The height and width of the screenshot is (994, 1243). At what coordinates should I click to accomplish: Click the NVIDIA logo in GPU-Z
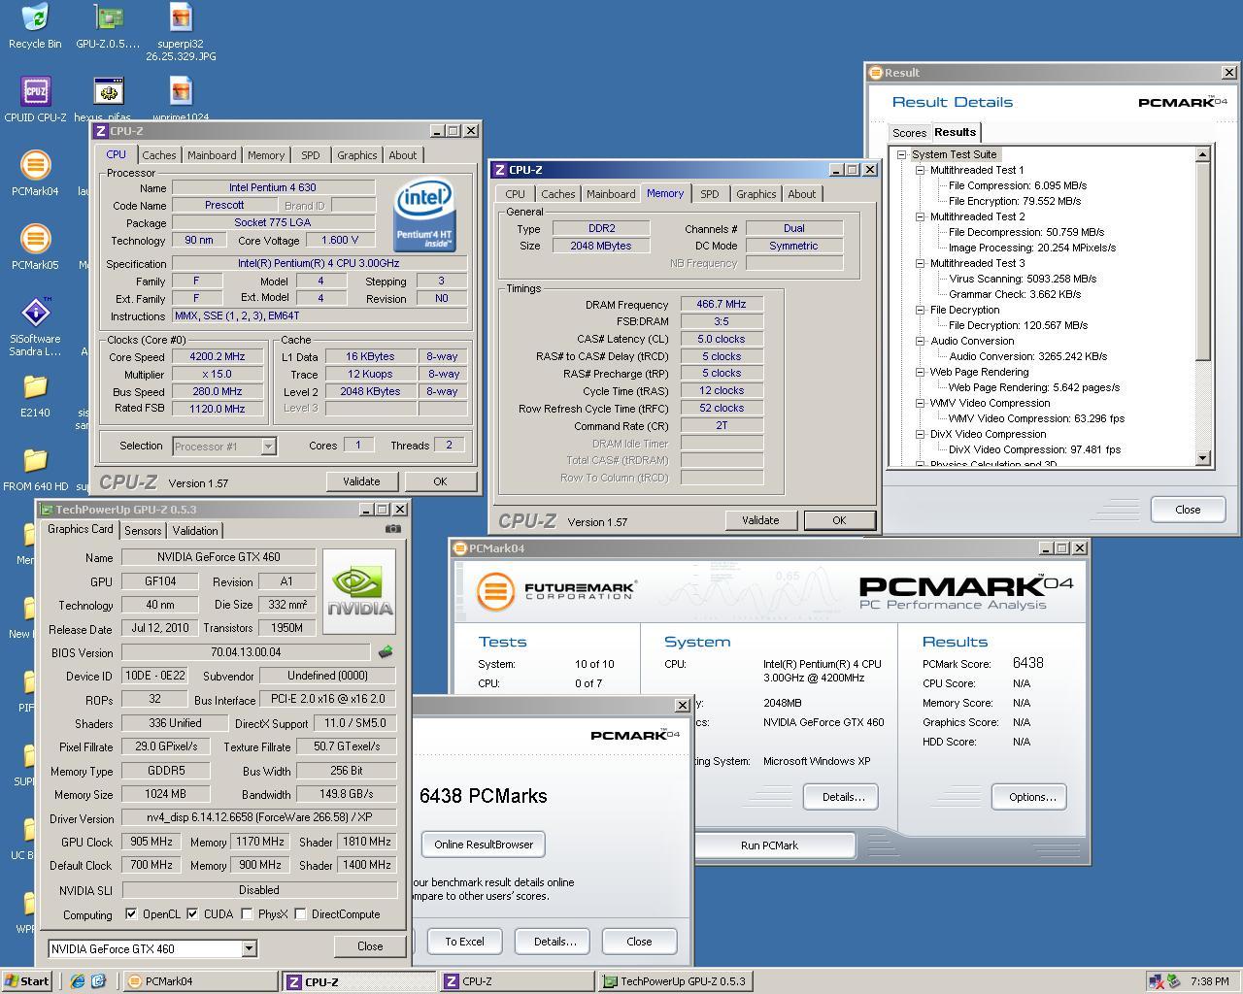coord(360,591)
